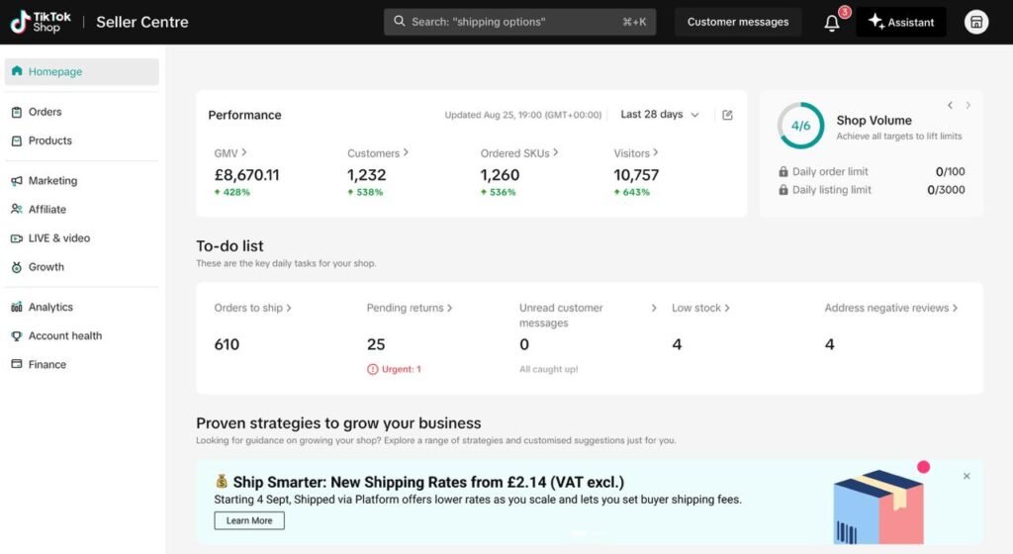Select Finance in the sidebar
Image resolution: width=1013 pixels, height=554 pixels.
46,365
